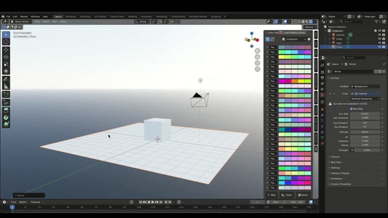Toggle the Sun Disc checkbox

[x=352, y=109]
